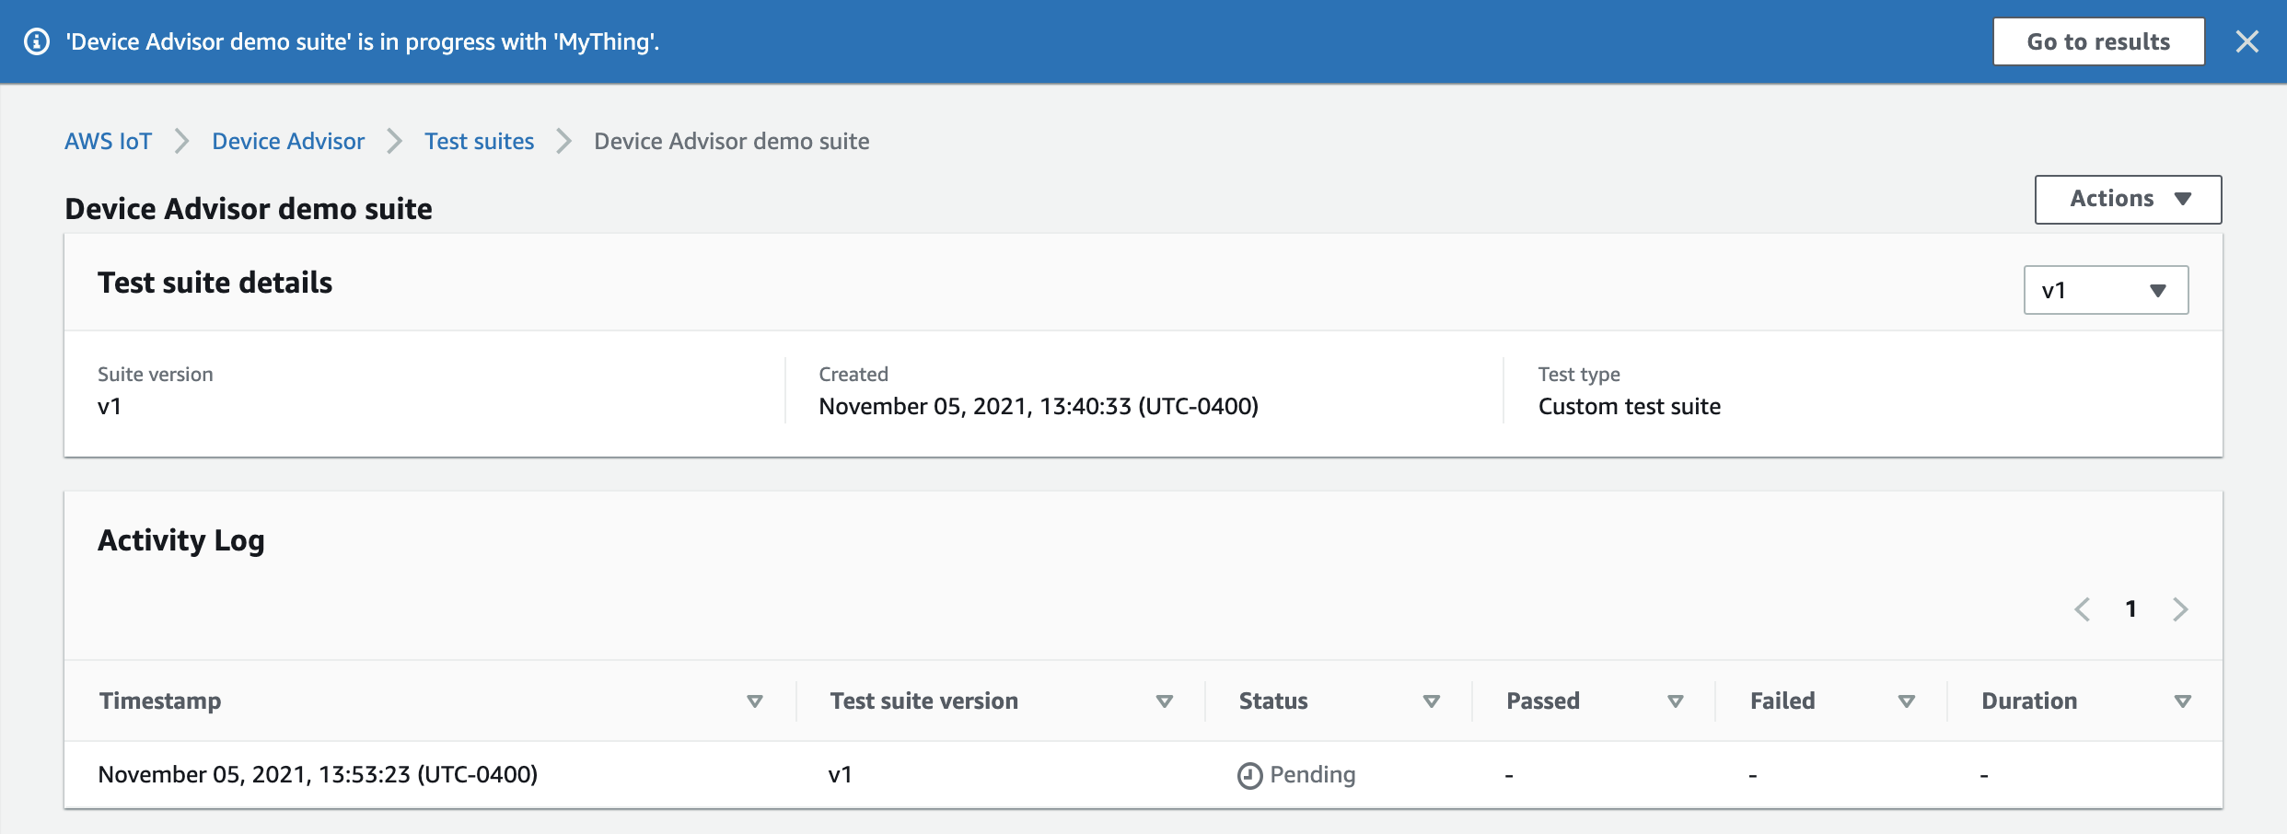The width and height of the screenshot is (2287, 834).
Task: Dismiss the in-progress notification banner
Action: click(2247, 41)
